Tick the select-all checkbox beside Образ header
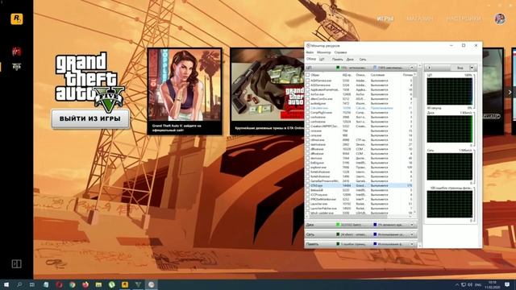516x290 pixels. 308,75
